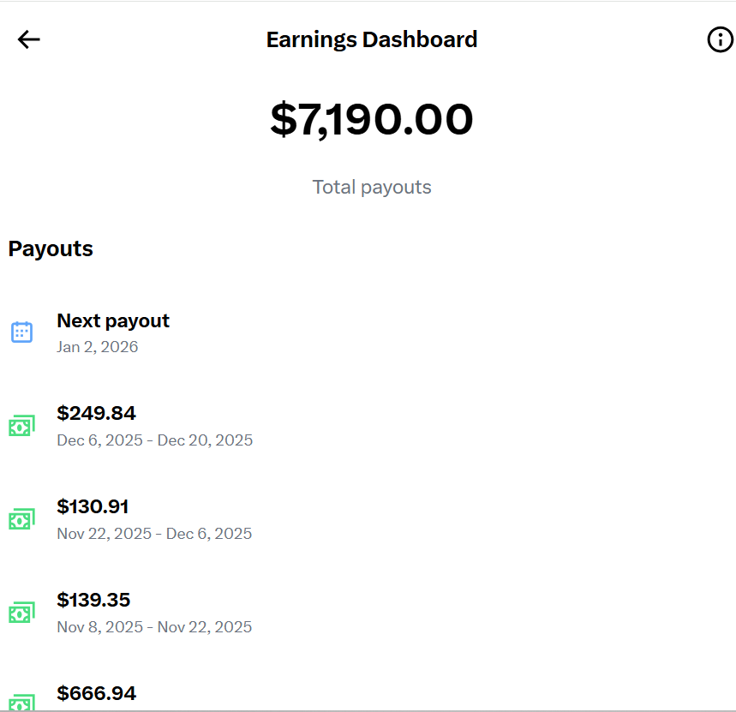This screenshot has height=712, width=736.
Task: Click the cash icon next to $666.94
Action: point(21,703)
